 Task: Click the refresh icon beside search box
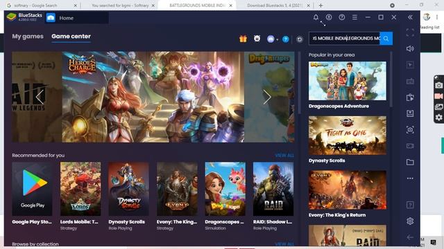pyautogui.click(x=299, y=39)
